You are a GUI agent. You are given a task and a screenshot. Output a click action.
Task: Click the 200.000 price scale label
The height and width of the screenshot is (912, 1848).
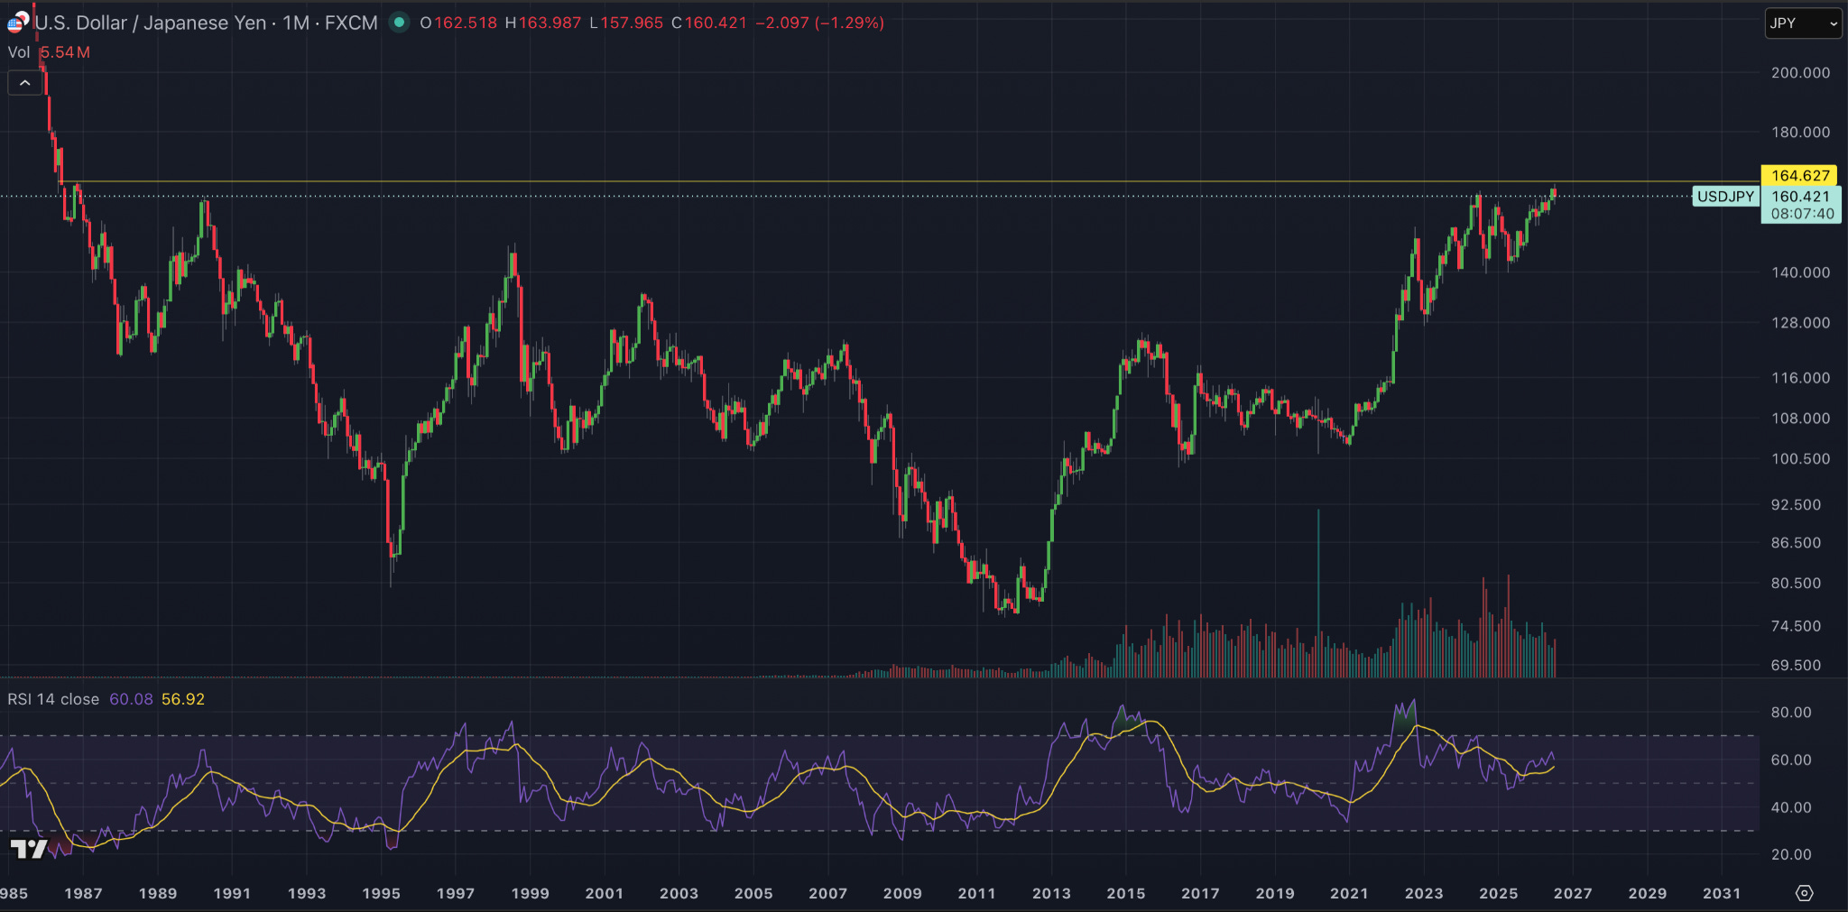(x=1800, y=73)
